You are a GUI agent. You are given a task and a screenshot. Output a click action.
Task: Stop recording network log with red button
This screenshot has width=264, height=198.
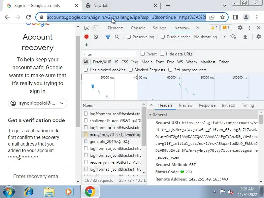tap(86, 37)
